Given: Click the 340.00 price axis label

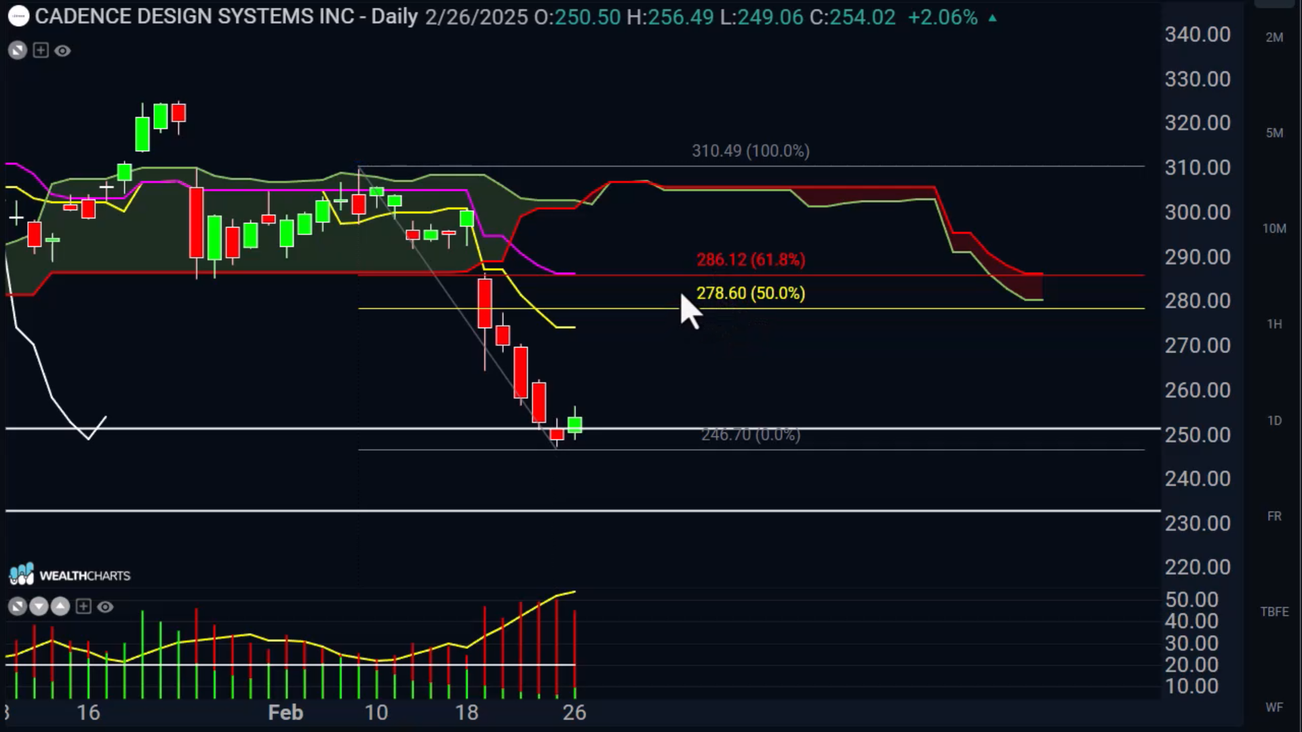Looking at the screenshot, I should tap(1198, 35).
